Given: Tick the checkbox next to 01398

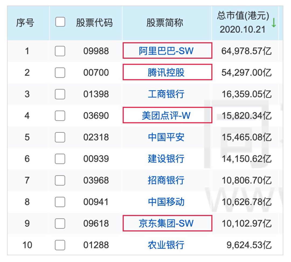Looking at the screenshot, I should coord(60,94).
